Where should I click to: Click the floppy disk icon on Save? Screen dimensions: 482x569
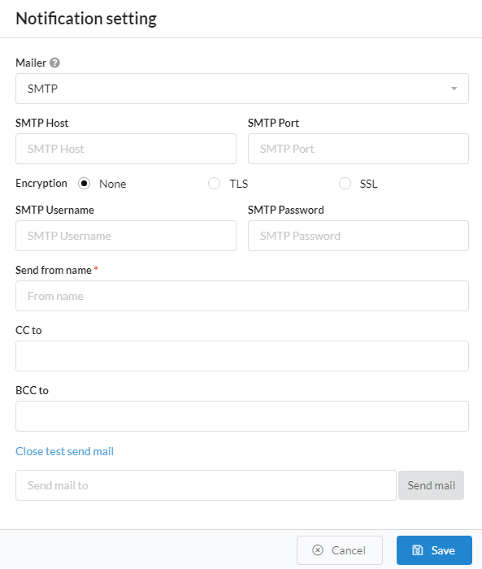click(418, 550)
